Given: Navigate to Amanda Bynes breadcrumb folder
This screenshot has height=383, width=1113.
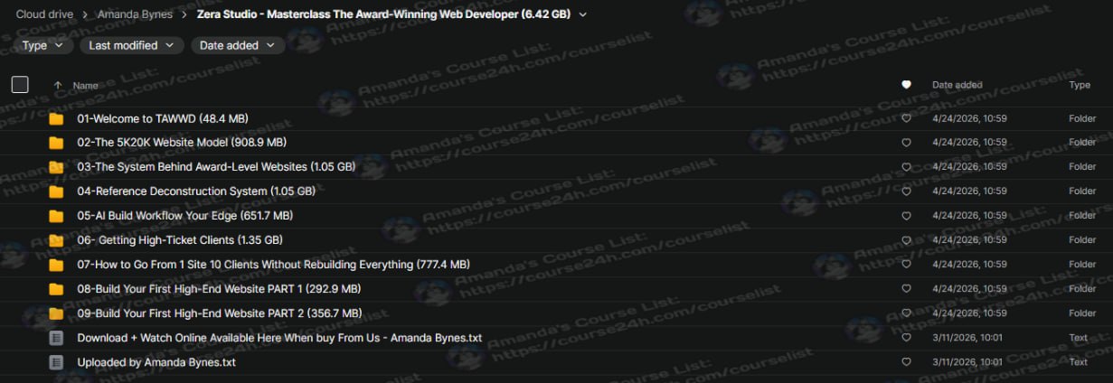Looking at the screenshot, I should point(135,14).
